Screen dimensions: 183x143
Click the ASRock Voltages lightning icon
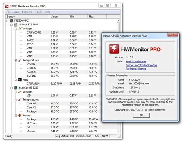pos(20,29)
